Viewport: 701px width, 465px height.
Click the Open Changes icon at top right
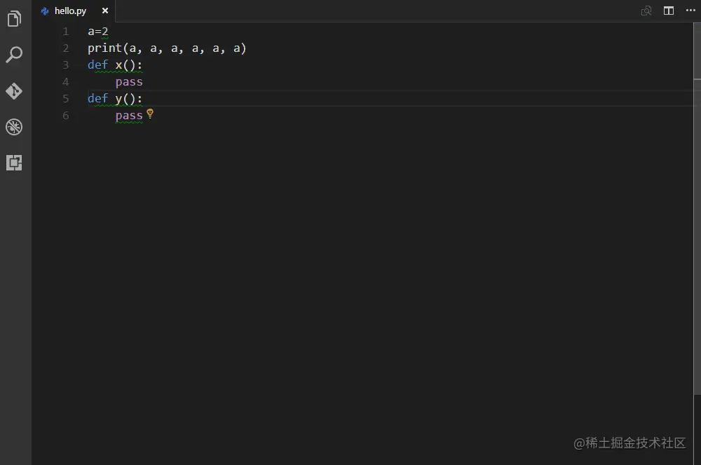[646, 11]
